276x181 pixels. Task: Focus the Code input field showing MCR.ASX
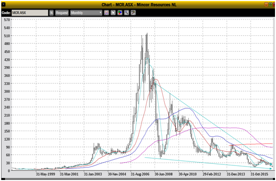[30, 13]
